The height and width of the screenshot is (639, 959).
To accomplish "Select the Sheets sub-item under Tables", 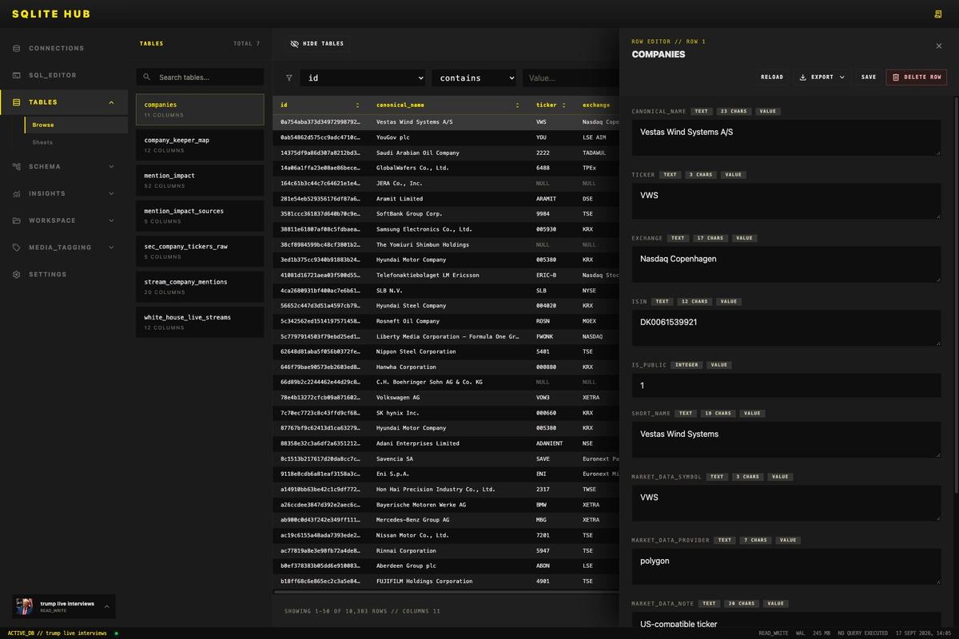I will (76, 142).
